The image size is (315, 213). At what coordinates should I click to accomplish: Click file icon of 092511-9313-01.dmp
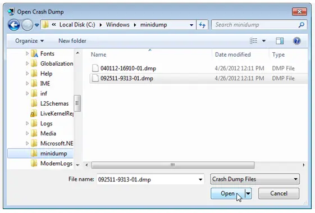point(95,78)
